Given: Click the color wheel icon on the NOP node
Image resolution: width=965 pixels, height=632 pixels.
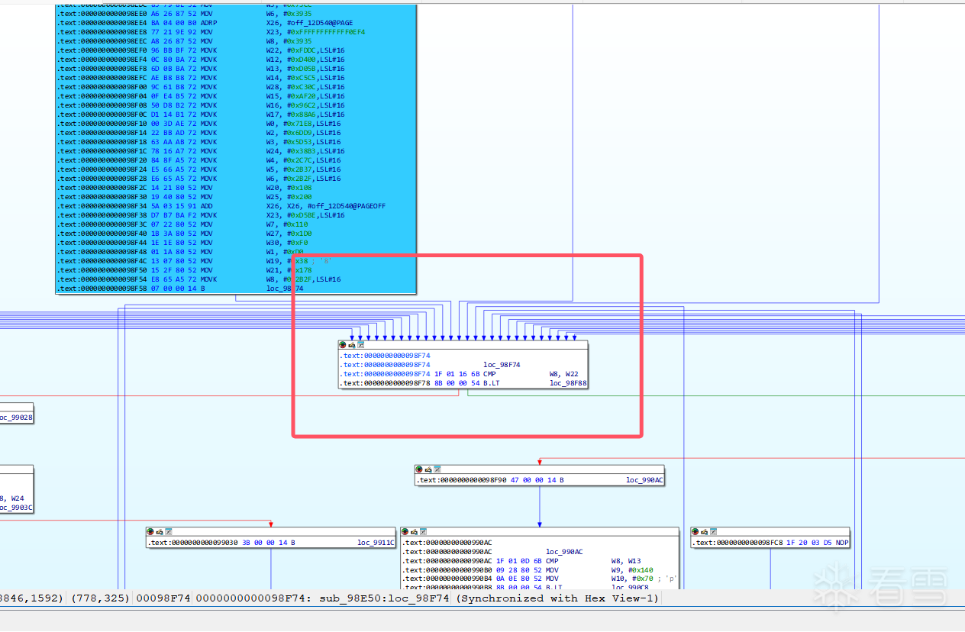Looking at the screenshot, I should pos(696,531).
